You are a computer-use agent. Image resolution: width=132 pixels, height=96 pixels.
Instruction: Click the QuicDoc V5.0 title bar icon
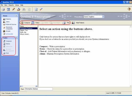pyautogui.click(x=1, y=2)
